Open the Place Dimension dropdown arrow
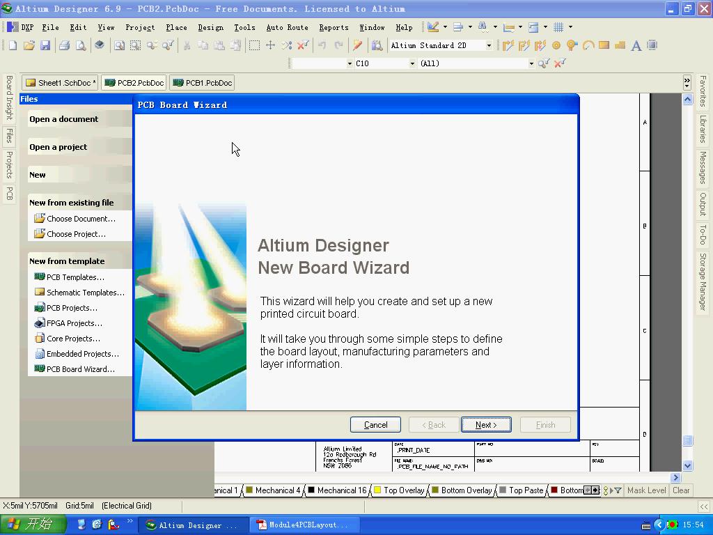 (520, 27)
